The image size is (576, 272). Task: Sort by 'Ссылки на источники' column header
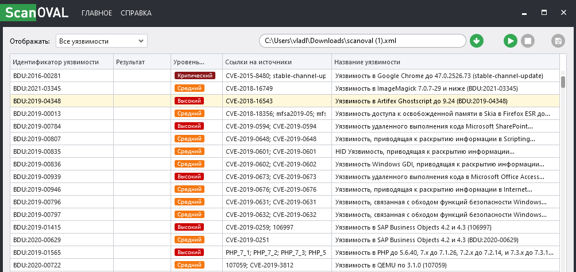point(277,61)
